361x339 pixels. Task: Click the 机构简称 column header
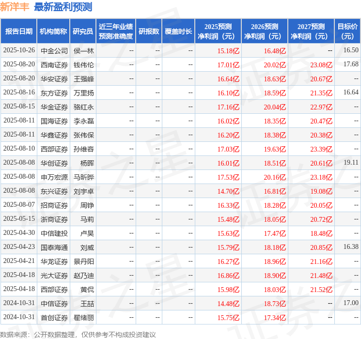[53, 31]
